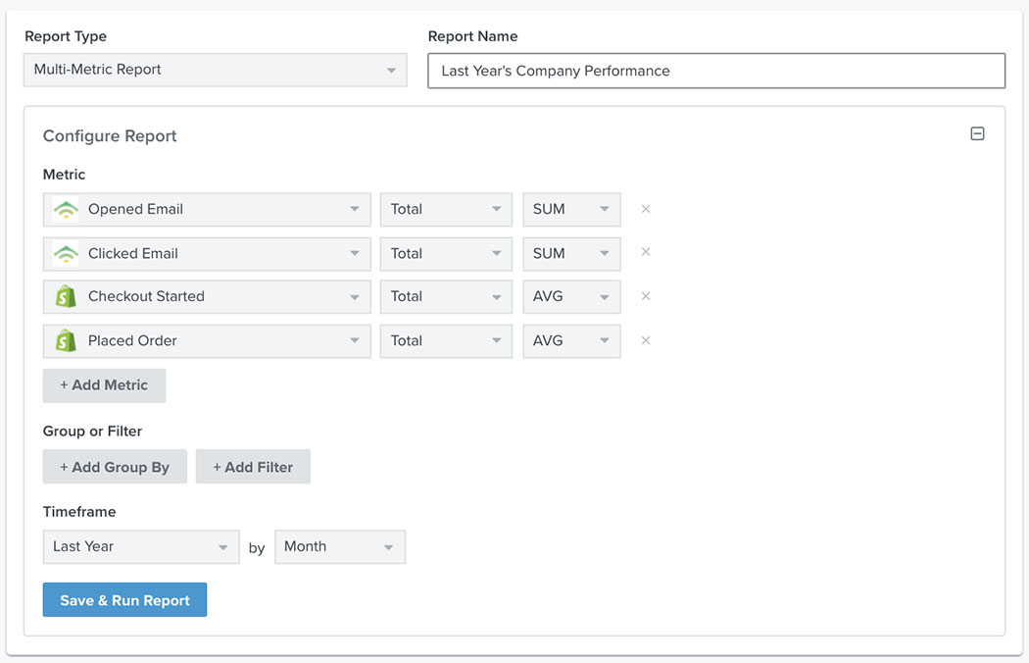Open the SUM dropdown for Opened Email

(x=571, y=209)
